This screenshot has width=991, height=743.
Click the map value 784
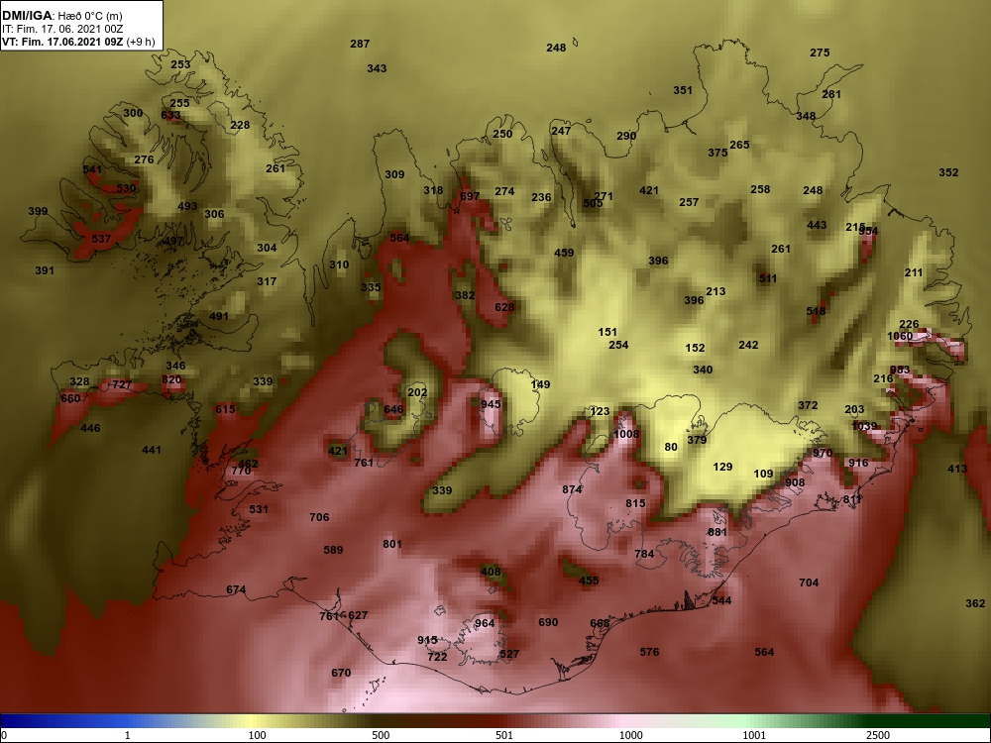644,554
